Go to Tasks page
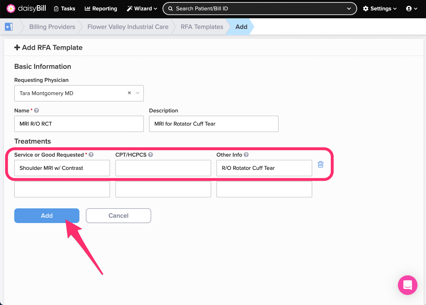This screenshot has height=305, width=426. [x=65, y=9]
